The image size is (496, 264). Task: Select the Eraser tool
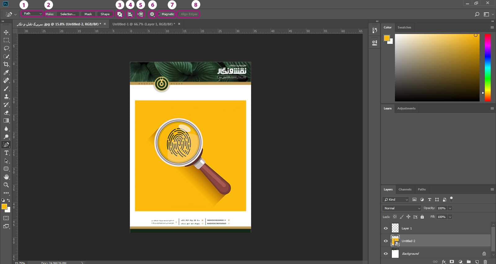pyautogui.click(x=6, y=113)
